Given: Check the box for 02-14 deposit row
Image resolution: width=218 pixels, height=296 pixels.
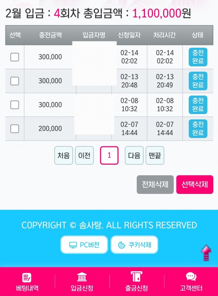Looking at the screenshot, I should pyautogui.click(x=15, y=57).
